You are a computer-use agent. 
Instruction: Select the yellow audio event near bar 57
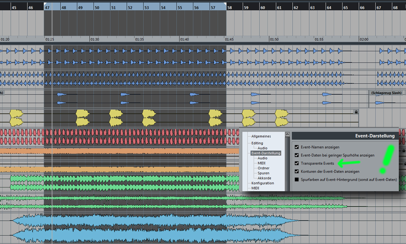pyautogui.click(x=216, y=117)
